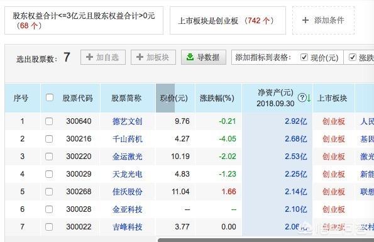Check the box for stock 300220
Viewport: 374px width, 242px height.
coord(49,157)
